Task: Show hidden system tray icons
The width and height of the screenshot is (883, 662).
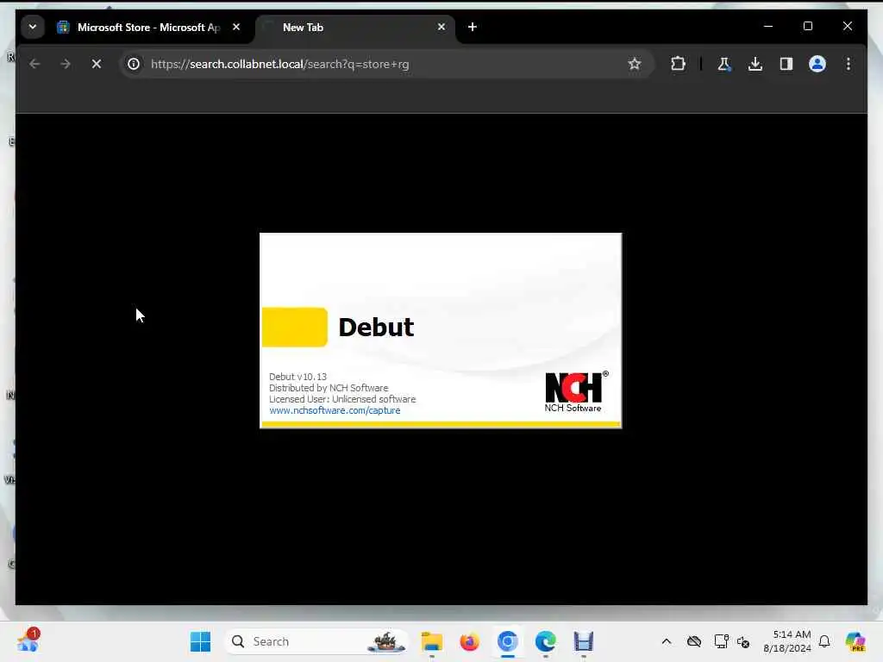Action: coord(667,641)
